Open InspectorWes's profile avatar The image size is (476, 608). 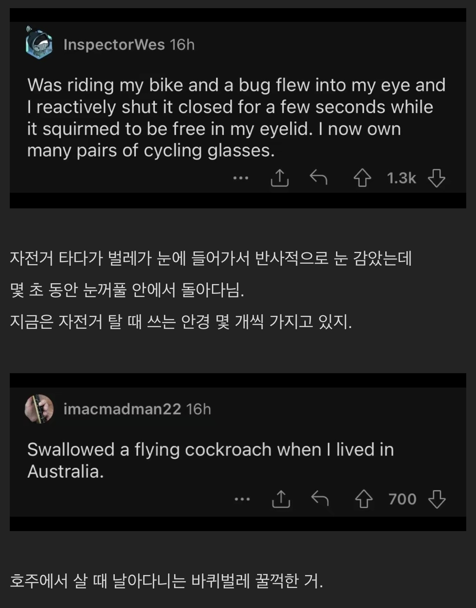(x=39, y=44)
